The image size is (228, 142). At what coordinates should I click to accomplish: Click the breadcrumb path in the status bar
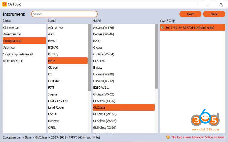[x=51, y=137]
